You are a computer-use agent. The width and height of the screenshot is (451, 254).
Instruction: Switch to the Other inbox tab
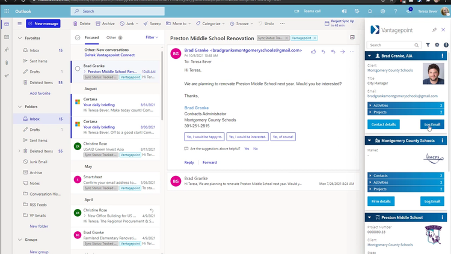tap(111, 37)
